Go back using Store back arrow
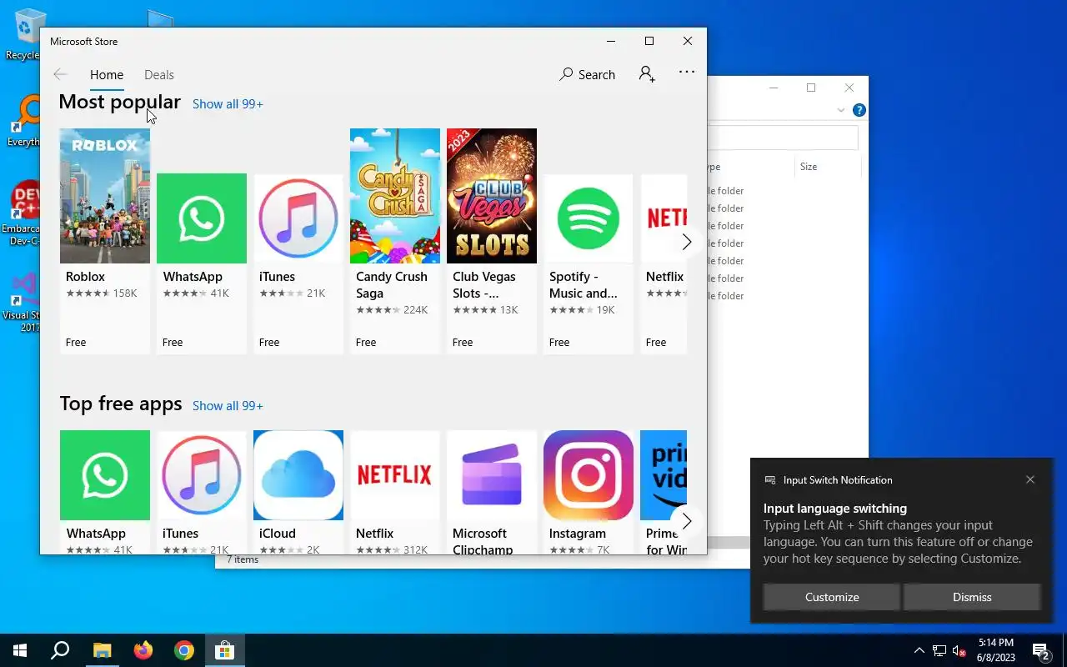Viewport: 1067px width, 667px height. [60, 74]
